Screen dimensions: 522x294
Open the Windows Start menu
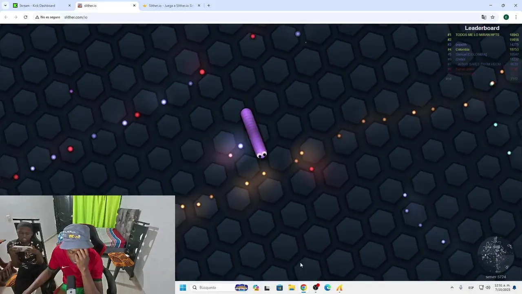(183, 287)
